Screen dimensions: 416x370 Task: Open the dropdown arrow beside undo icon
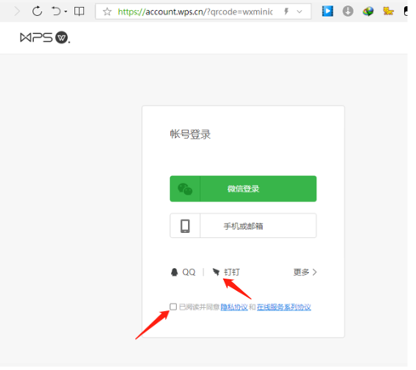point(66,12)
